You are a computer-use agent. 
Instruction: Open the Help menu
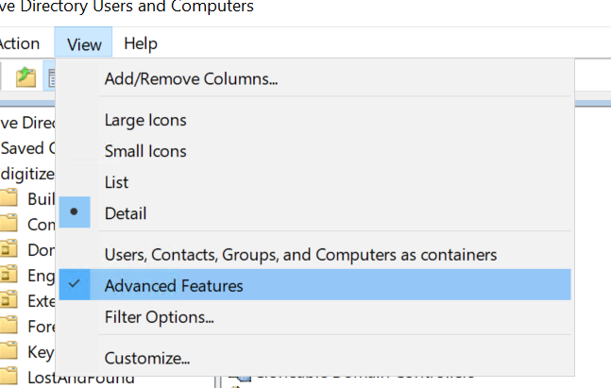point(141,43)
